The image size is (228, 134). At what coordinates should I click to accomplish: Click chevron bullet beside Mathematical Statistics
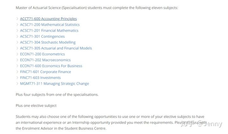click(17, 25)
